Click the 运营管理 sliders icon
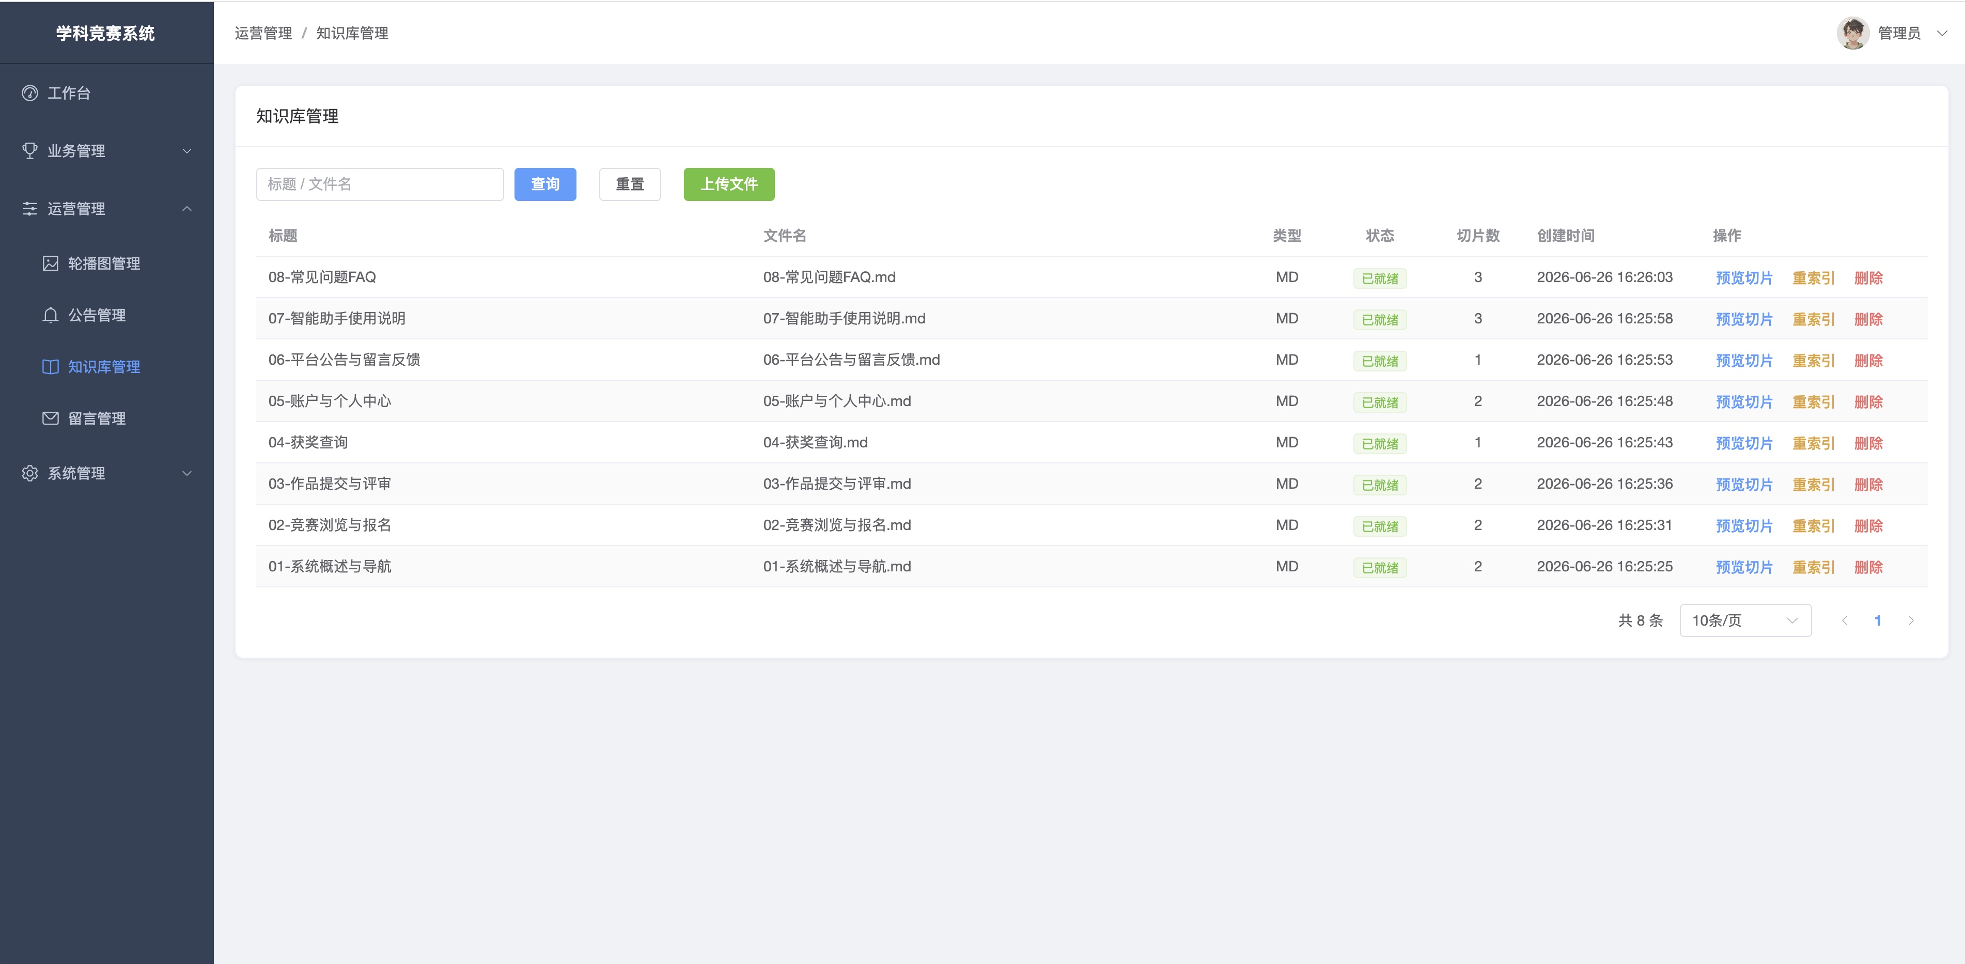 pos(30,209)
